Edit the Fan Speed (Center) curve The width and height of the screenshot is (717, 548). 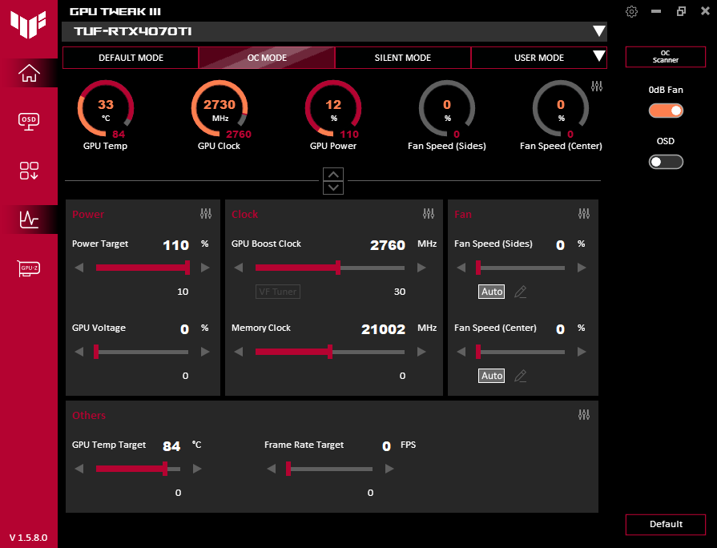521,376
